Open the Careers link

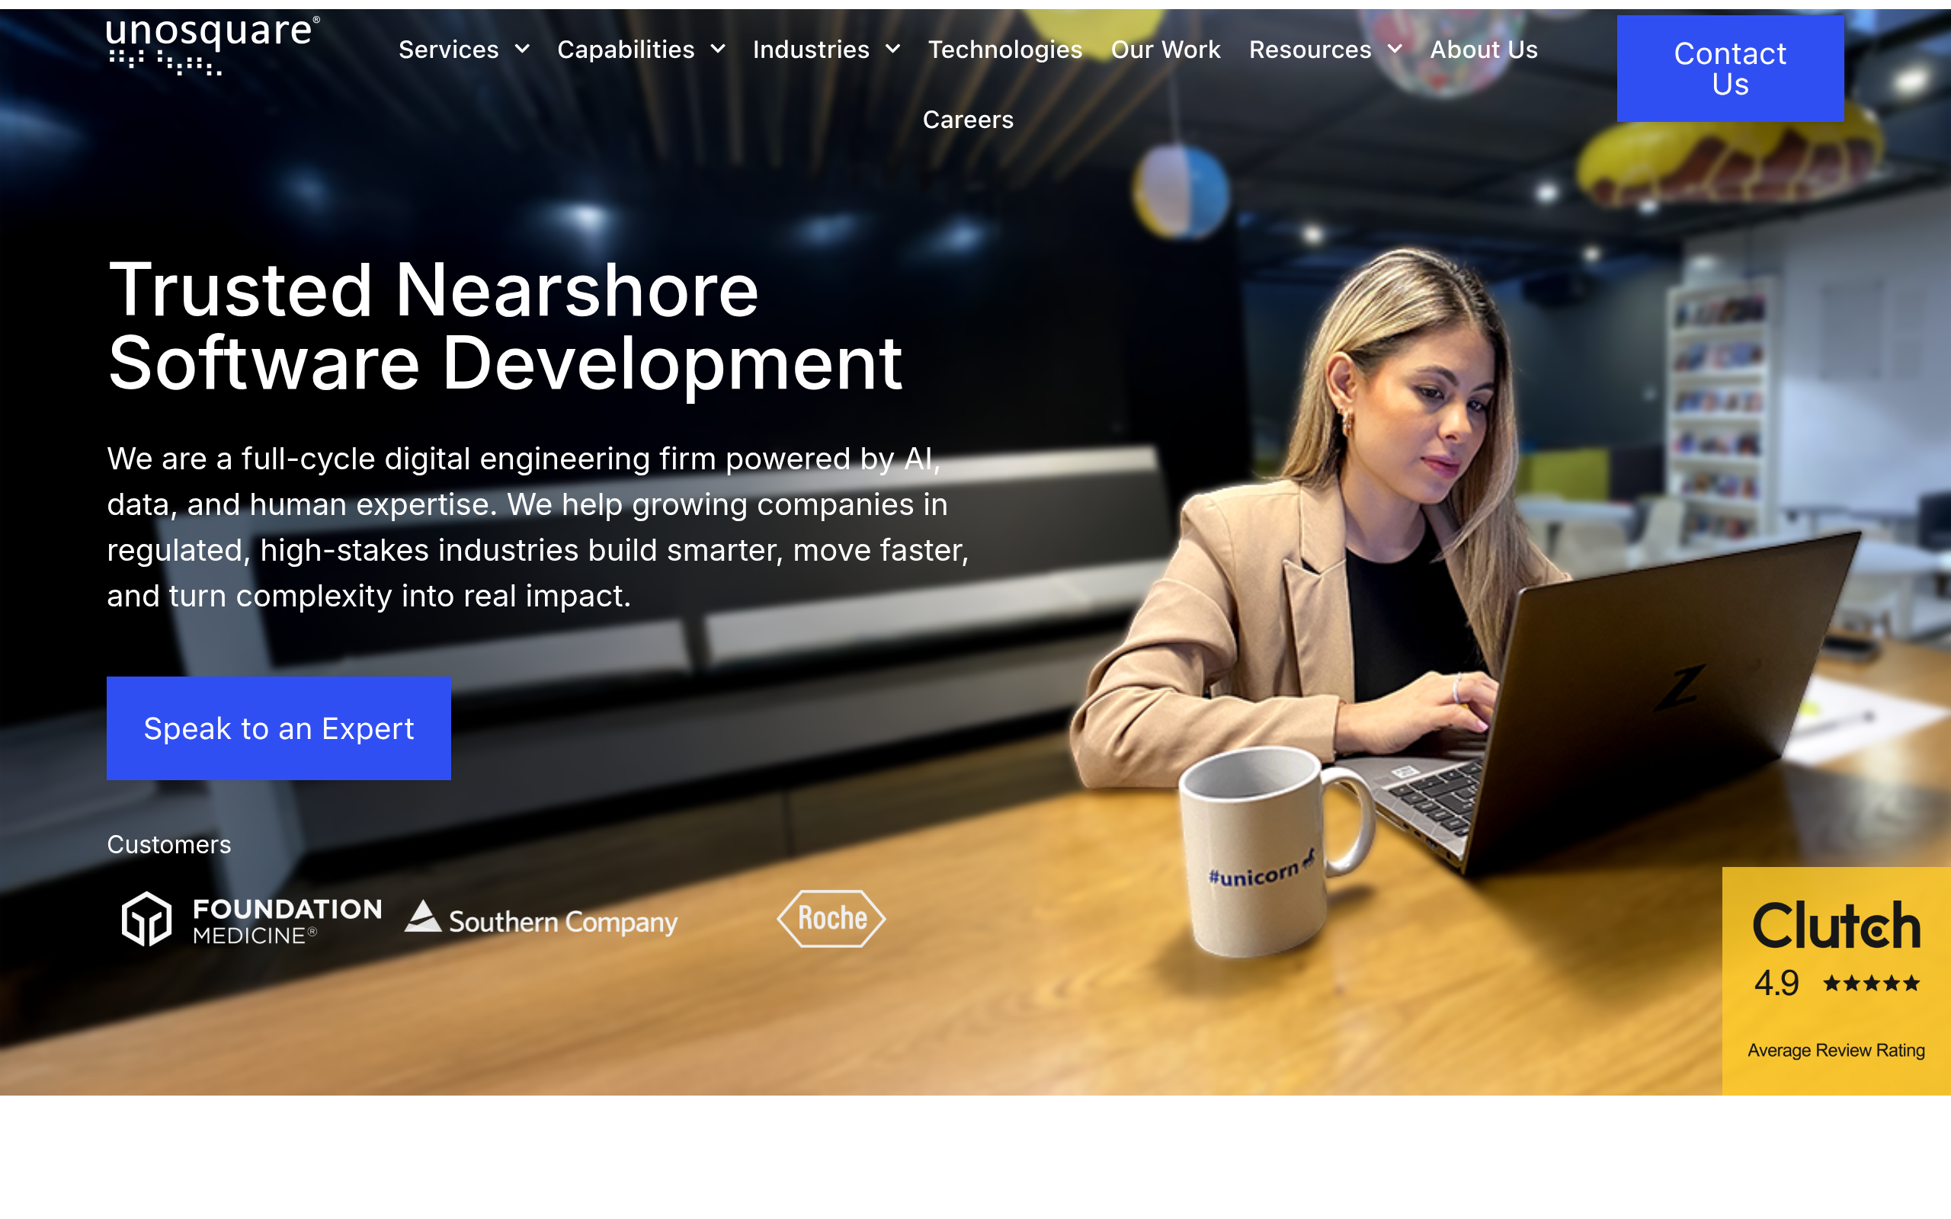(x=967, y=120)
